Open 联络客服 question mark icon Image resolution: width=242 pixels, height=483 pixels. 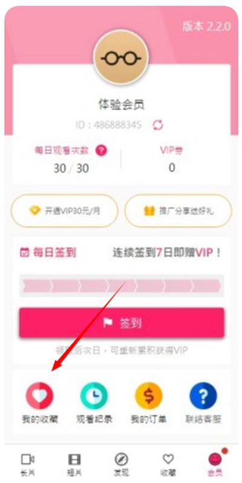203,395
